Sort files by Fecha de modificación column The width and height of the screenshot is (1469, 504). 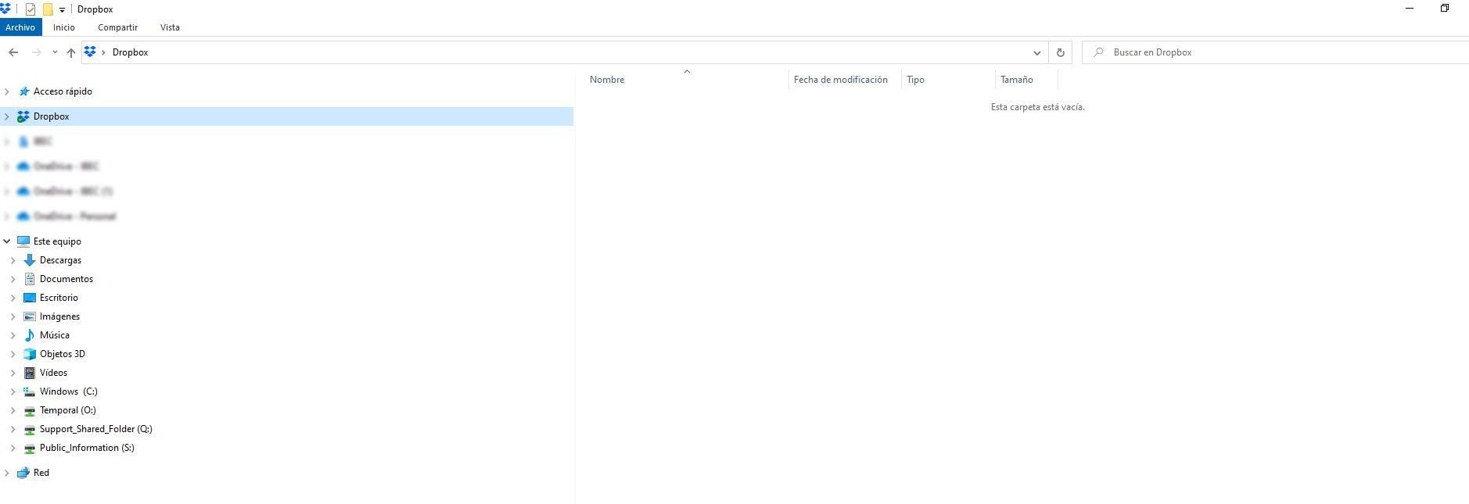click(x=840, y=80)
